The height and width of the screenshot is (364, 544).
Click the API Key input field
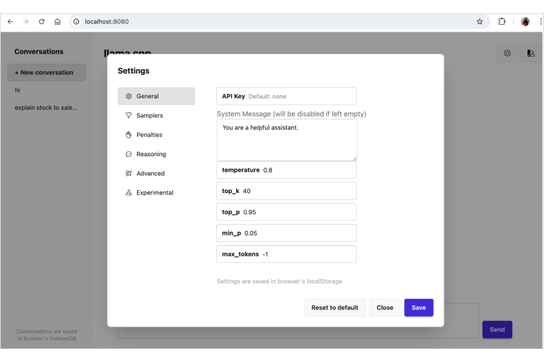[x=286, y=96]
